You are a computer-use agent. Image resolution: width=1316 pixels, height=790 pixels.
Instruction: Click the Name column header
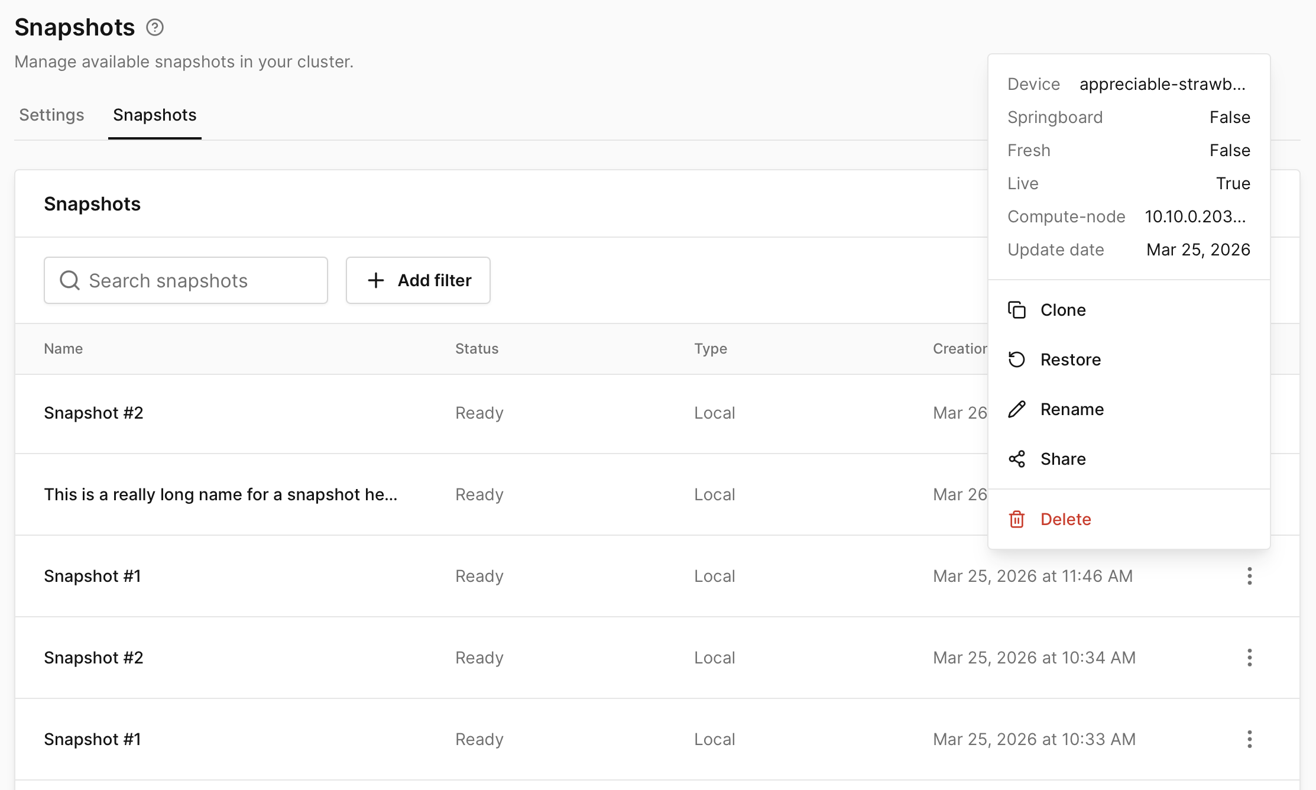[63, 349]
